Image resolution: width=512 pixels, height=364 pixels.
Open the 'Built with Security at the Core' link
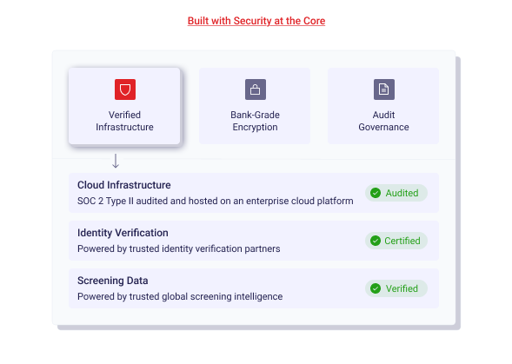click(x=256, y=21)
